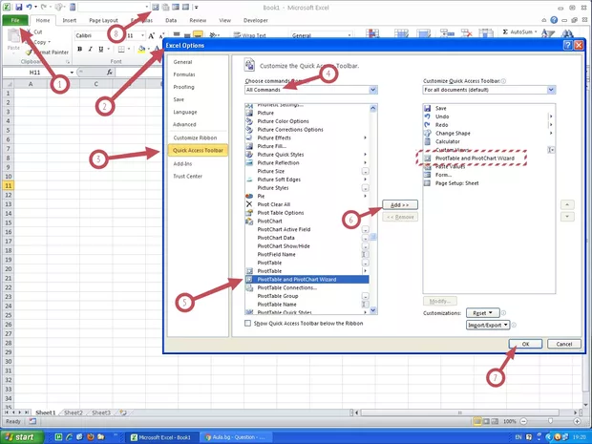
Task: Click the Find & Select binoculars icon
Action: (567, 33)
